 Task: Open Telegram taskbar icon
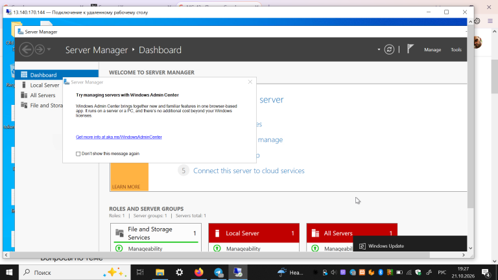pos(219,272)
